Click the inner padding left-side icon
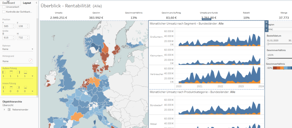292x128 pixels. [x=4, y=87]
